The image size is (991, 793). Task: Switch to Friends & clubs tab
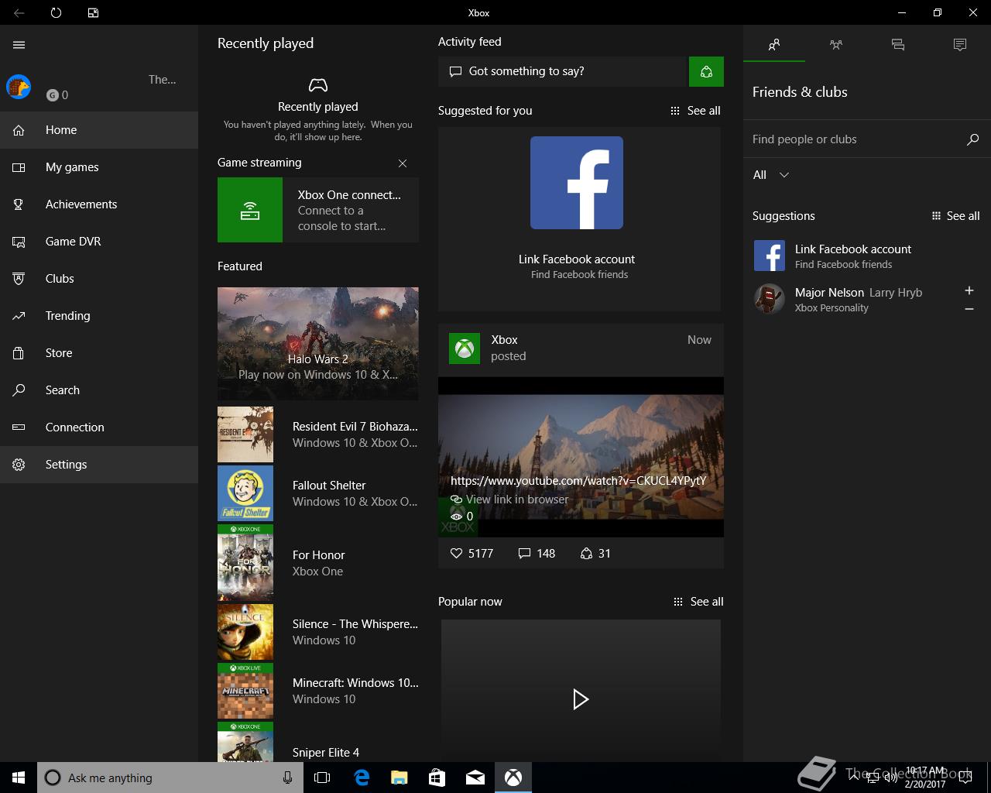pyautogui.click(x=774, y=45)
